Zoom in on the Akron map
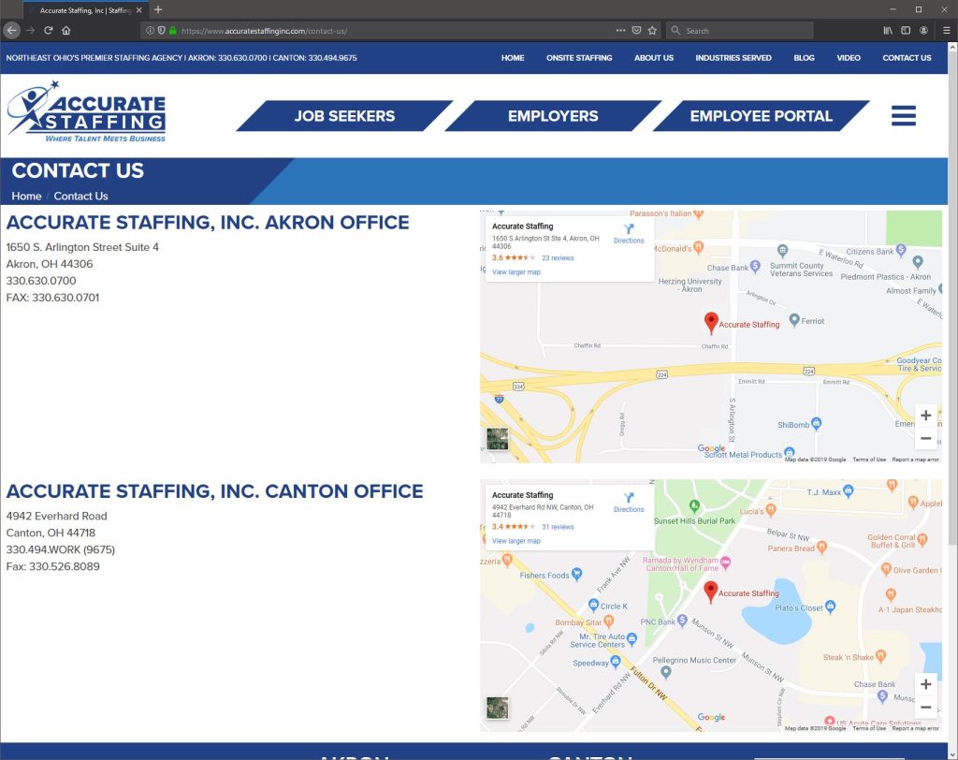This screenshot has height=760, width=958. [x=925, y=416]
